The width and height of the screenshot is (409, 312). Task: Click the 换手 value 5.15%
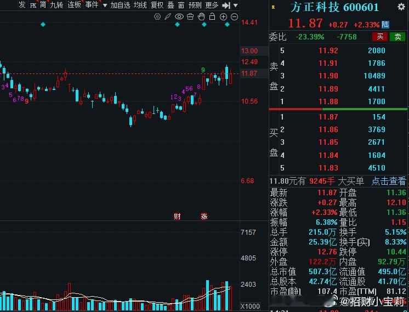(396, 232)
